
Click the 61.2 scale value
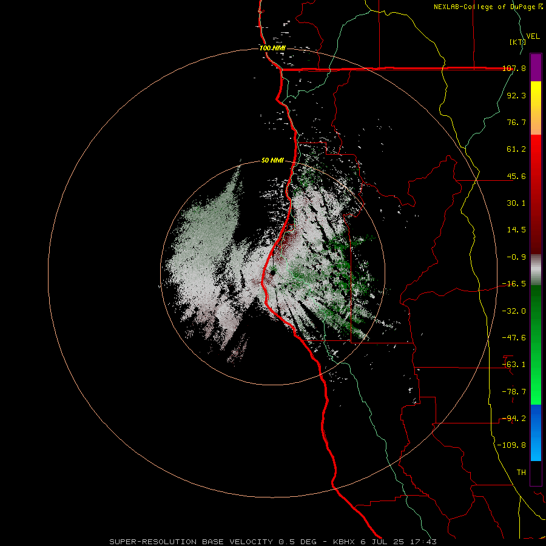click(516, 149)
